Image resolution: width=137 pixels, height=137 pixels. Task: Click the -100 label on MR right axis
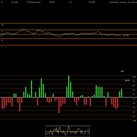[x=134, y=121]
